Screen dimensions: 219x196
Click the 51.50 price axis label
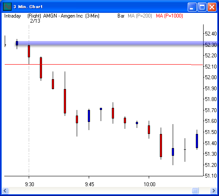[211, 132]
